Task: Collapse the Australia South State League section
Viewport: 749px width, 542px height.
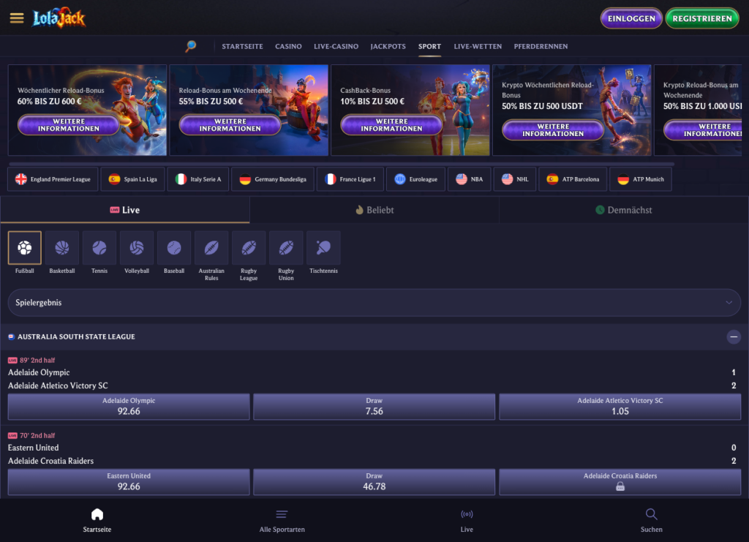Action: (733, 337)
